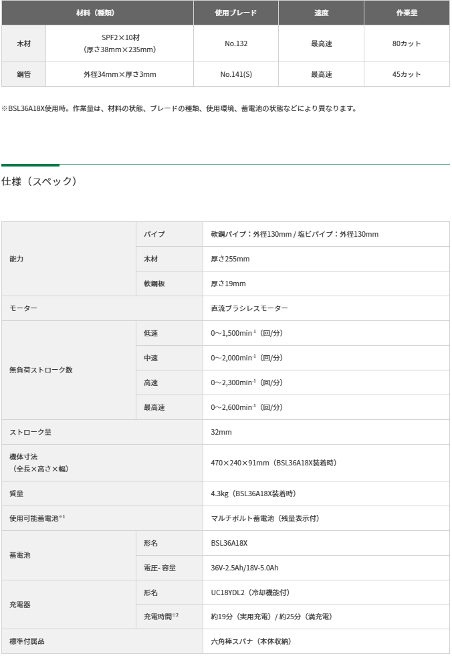Select the SPF2×10材 material description
This screenshot has width=452, height=656.
click(120, 38)
